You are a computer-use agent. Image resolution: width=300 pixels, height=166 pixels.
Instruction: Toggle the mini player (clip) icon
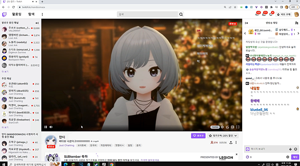tap(228, 127)
